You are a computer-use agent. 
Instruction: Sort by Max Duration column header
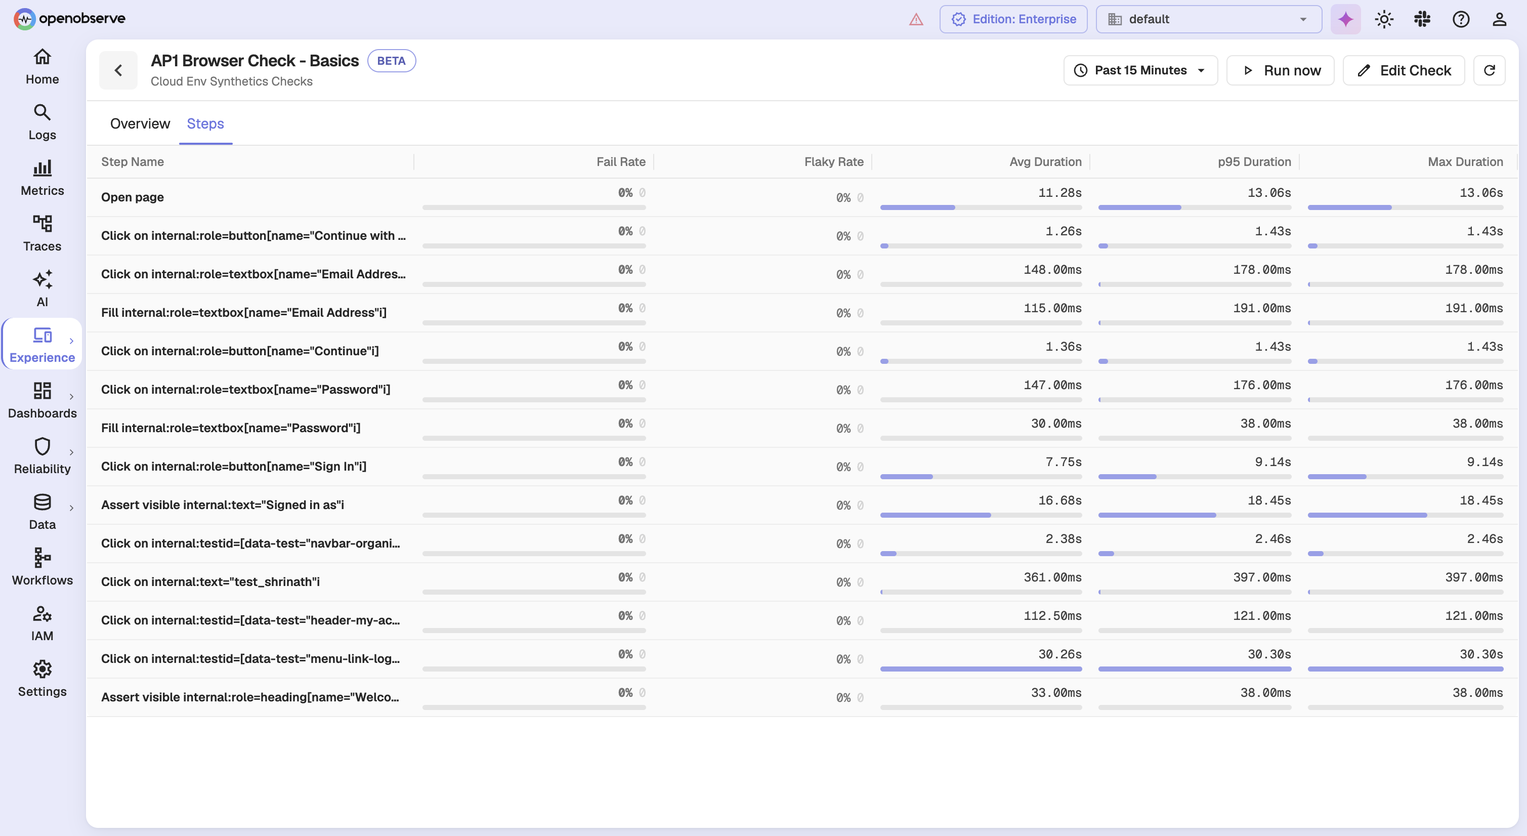(1465, 162)
